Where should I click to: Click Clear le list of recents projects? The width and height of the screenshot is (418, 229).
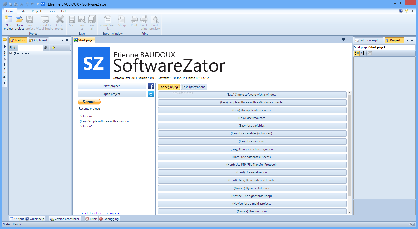(x=99, y=213)
